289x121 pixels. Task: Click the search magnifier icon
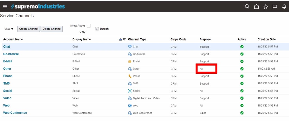247,6
